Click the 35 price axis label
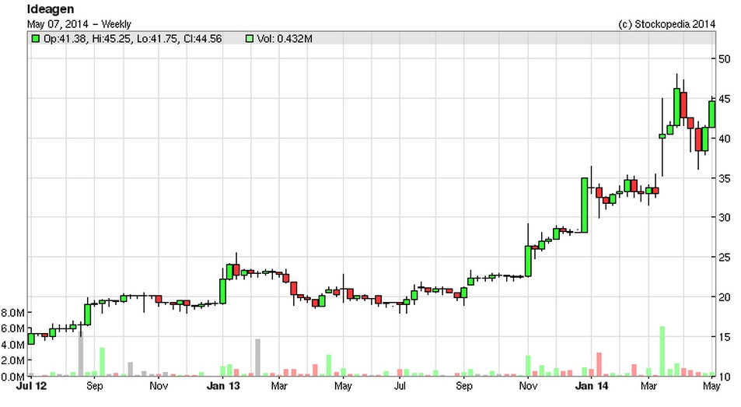This screenshot has width=741, height=407. [x=724, y=178]
